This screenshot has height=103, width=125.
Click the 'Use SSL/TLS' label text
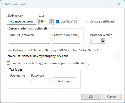(69, 21)
